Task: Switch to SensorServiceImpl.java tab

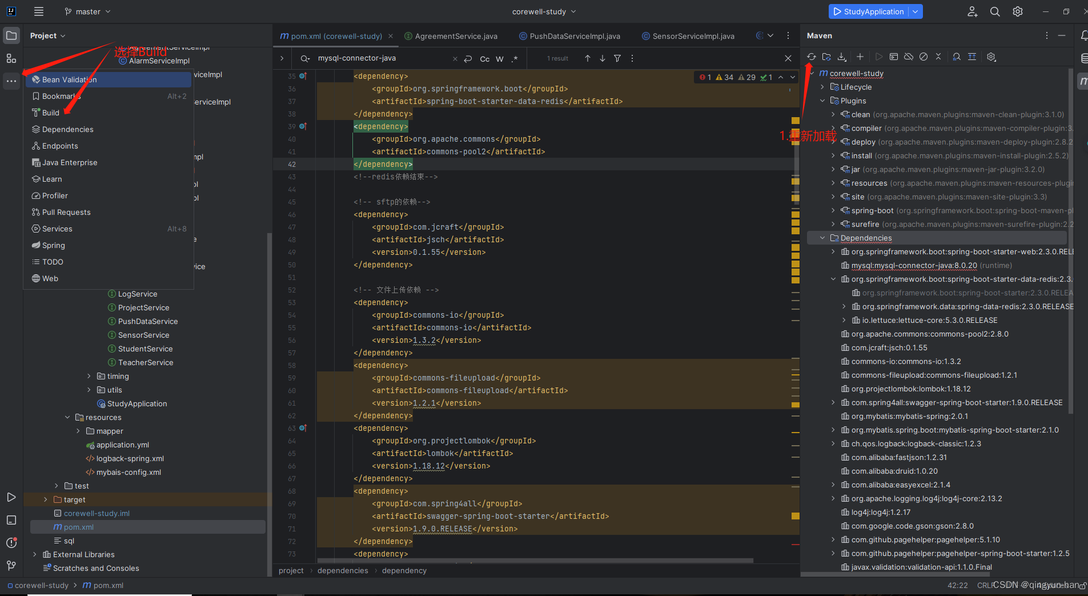Action: [688, 36]
